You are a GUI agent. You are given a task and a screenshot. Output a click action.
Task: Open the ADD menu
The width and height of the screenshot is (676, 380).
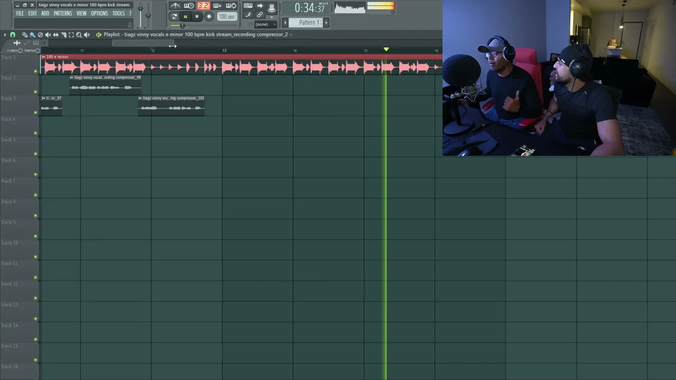pos(45,13)
